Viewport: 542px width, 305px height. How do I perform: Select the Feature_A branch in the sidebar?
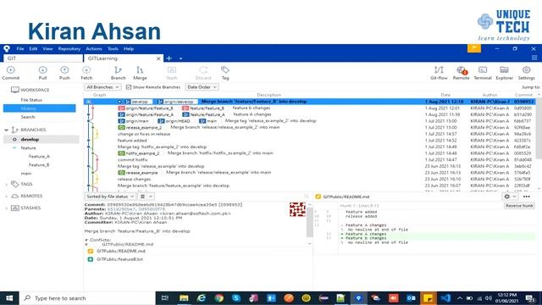pyautogui.click(x=39, y=156)
